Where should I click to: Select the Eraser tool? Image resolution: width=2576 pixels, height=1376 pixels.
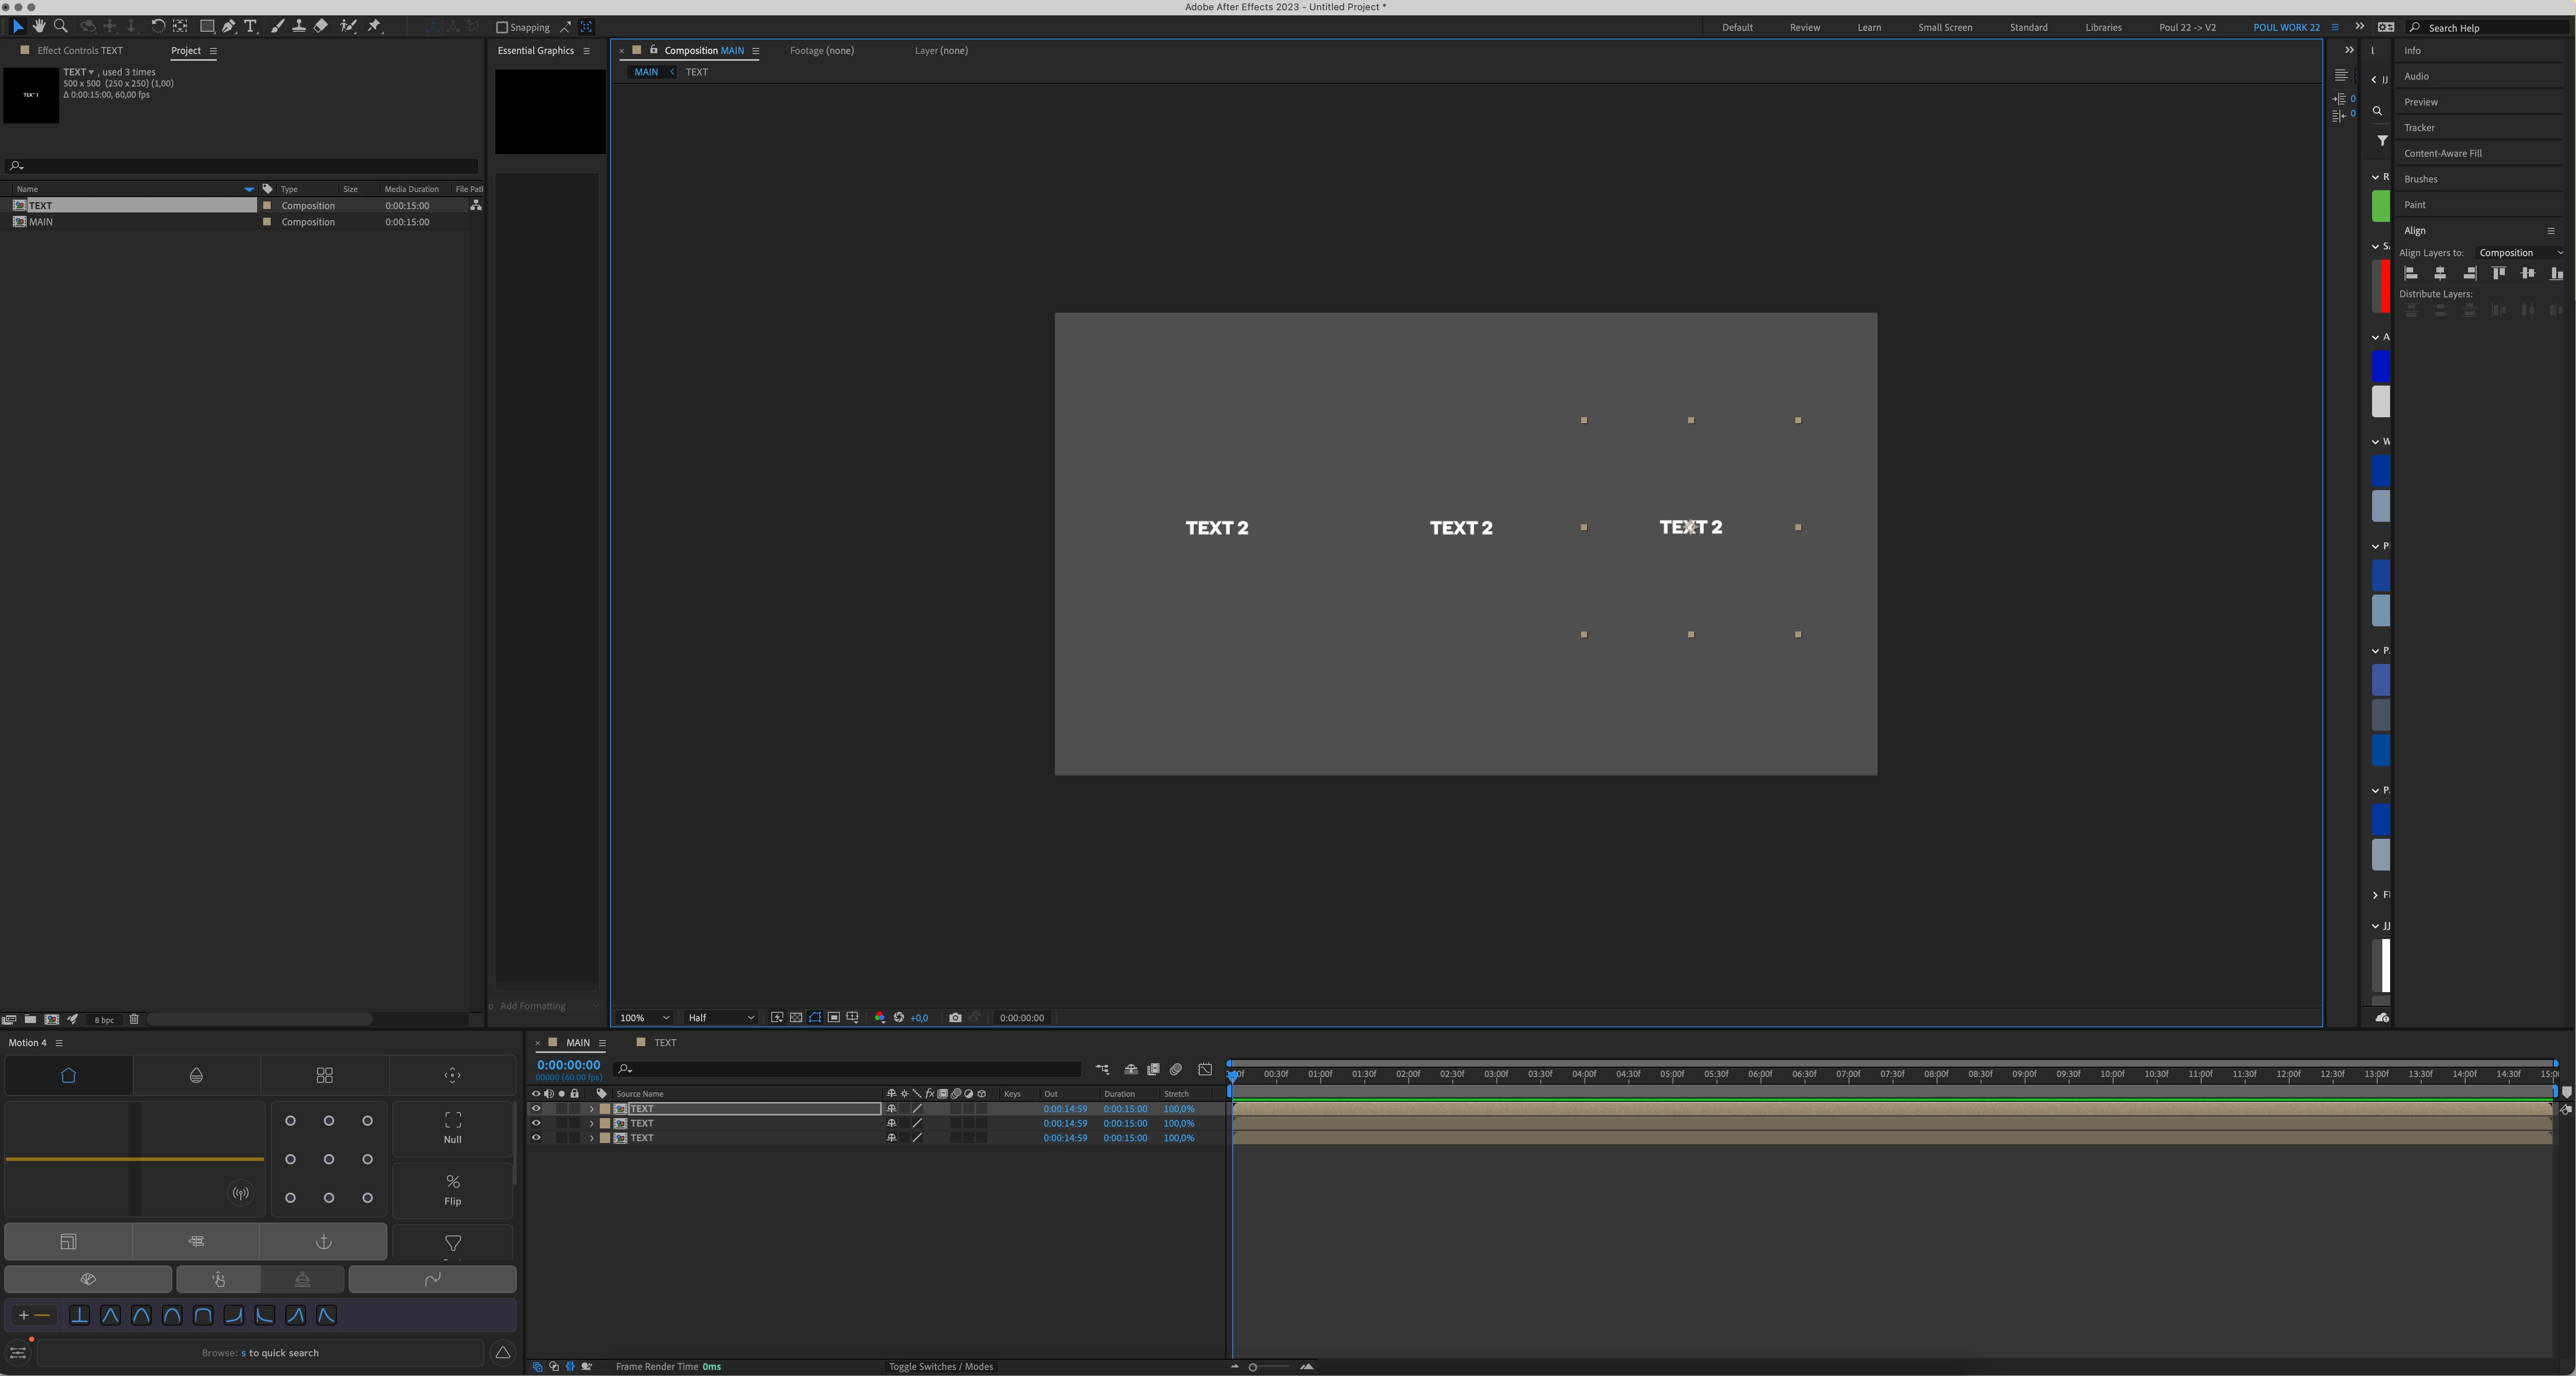coord(321,26)
